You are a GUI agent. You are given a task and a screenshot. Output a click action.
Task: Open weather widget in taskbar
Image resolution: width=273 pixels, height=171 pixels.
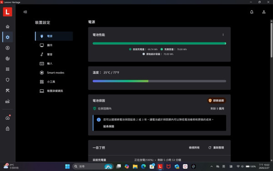(x=11, y=166)
